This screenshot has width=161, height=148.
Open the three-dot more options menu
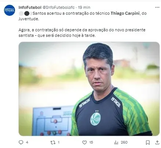[x=157, y=7]
